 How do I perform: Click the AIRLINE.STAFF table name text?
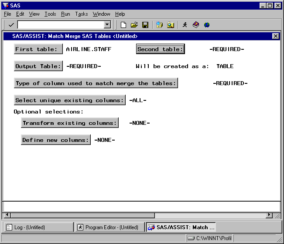pos(89,49)
